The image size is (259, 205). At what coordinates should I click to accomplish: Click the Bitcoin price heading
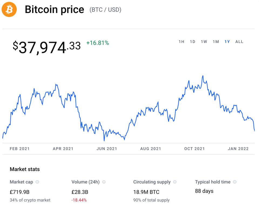click(x=54, y=10)
